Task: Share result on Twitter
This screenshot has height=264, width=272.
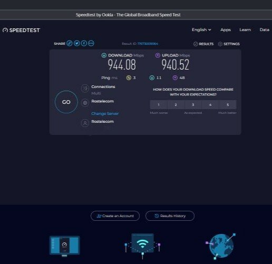Action: click(x=77, y=43)
